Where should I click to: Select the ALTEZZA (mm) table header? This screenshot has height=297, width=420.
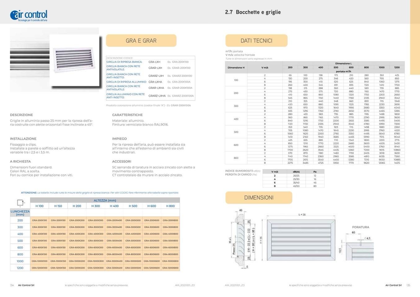105,200
